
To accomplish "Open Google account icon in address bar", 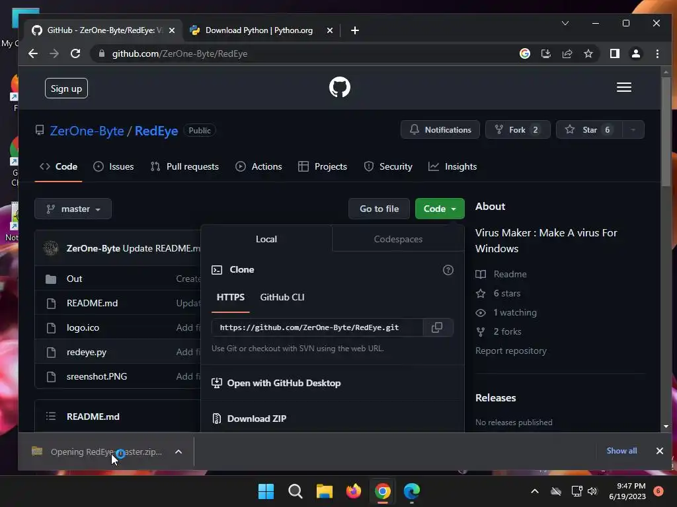I will click(524, 53).
